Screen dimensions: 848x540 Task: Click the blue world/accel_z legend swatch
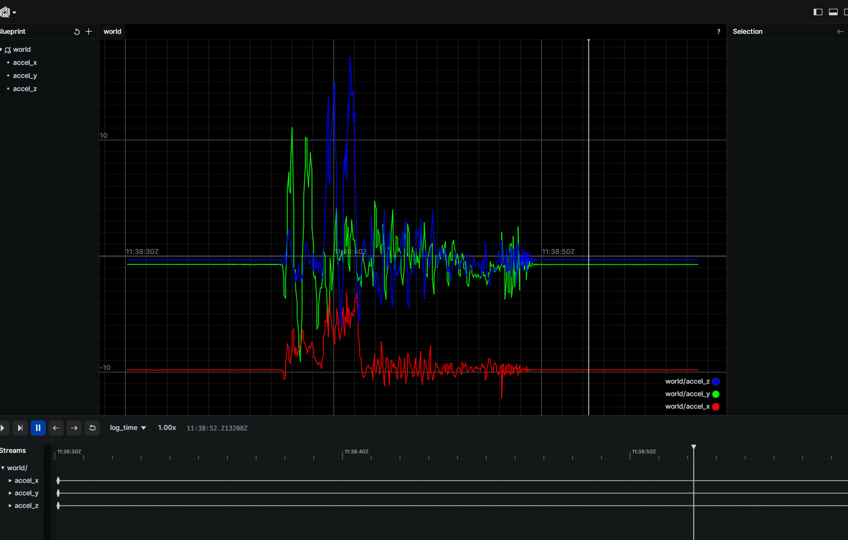(x=715, y=381)
